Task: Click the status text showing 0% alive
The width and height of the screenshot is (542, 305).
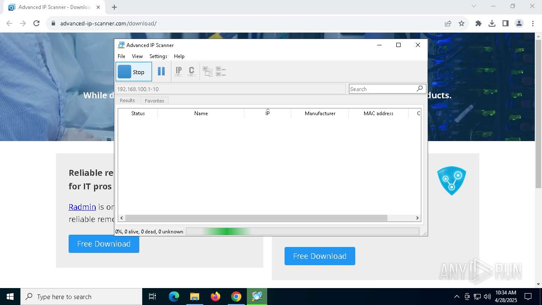Action: click(x=149, y=232)
